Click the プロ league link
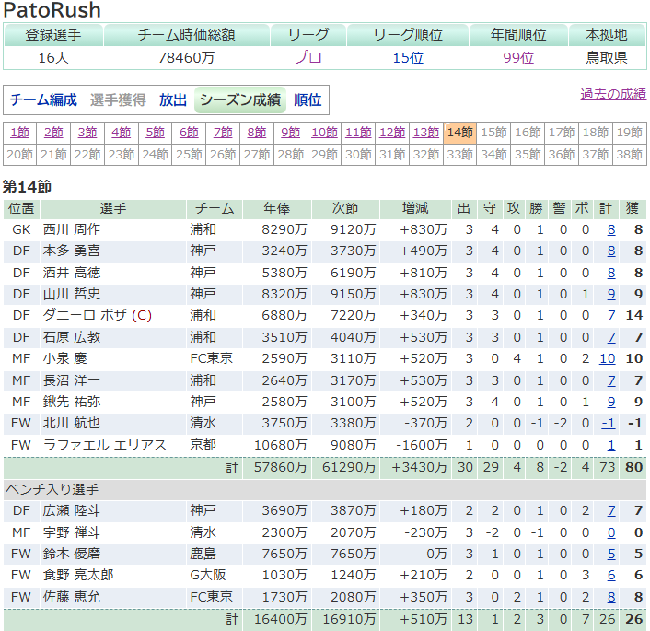This screenshot has width=650, height=631. pos(308,58)
